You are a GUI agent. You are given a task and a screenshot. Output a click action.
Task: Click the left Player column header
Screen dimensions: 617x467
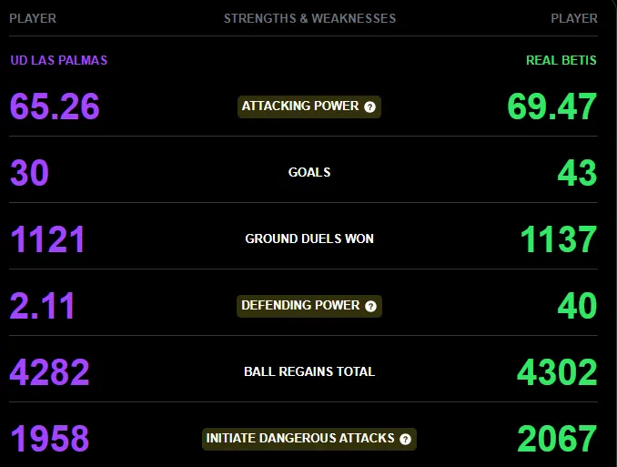[x=33, y=18]
